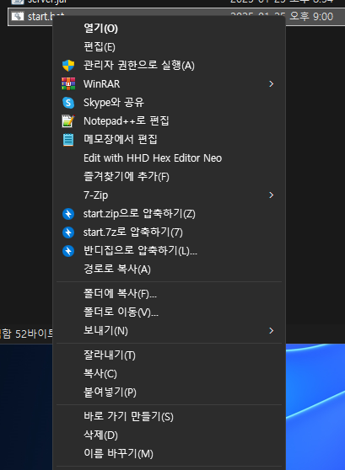This screenshot has height=470, width=345.
Task: Expand the WinRAR submenu arrow
Action: coord(272,84)
